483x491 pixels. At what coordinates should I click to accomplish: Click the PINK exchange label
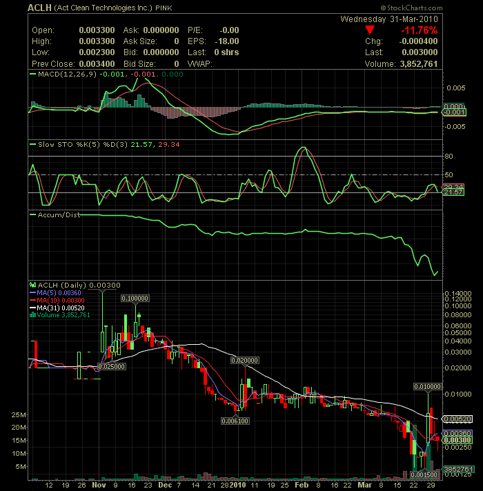coord(164,8)
